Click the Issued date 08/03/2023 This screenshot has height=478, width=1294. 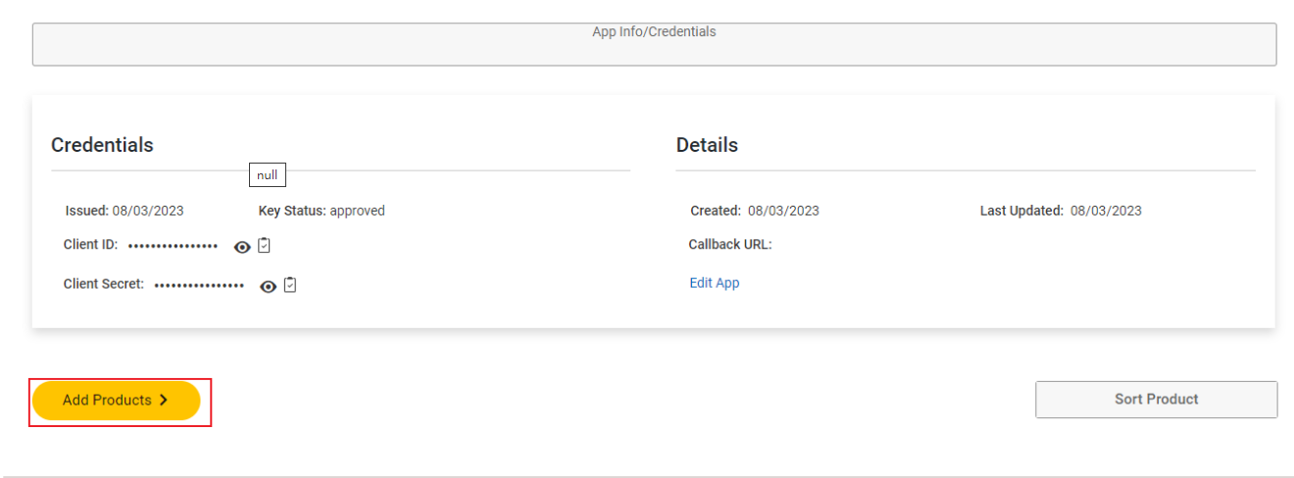[148, 211]
